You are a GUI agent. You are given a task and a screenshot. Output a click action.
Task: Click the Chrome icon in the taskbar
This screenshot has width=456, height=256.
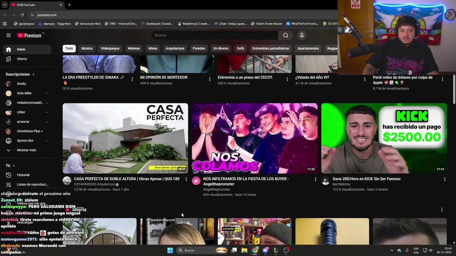(x=255, y=250)
